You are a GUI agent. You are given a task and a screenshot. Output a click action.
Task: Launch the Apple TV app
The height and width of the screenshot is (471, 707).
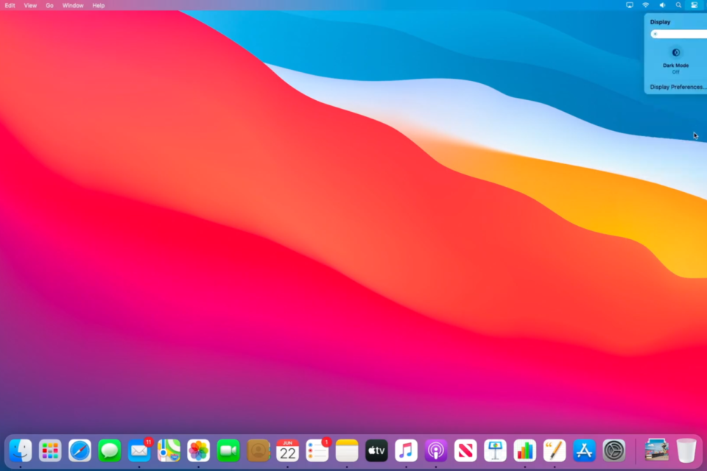376,450
